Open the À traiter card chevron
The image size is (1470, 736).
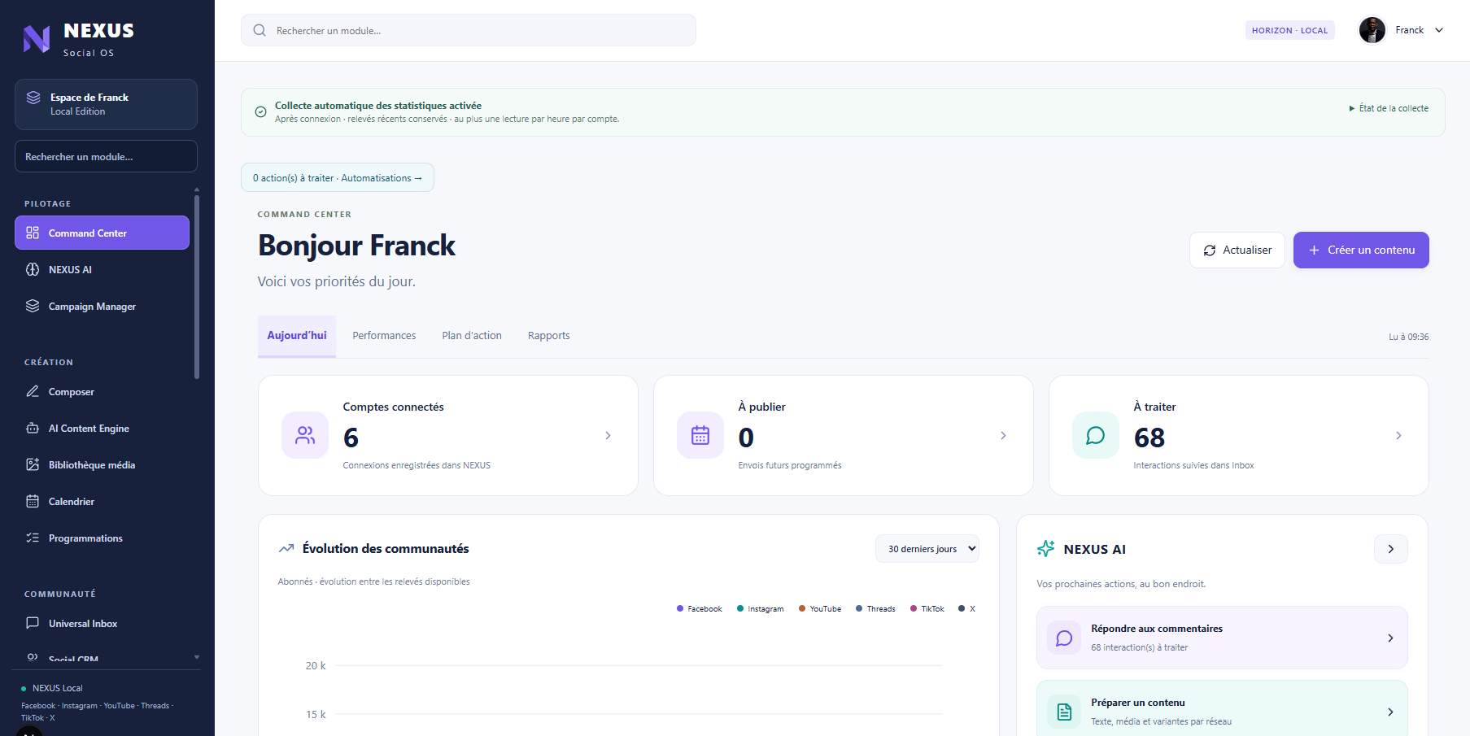coord(1398,436)
